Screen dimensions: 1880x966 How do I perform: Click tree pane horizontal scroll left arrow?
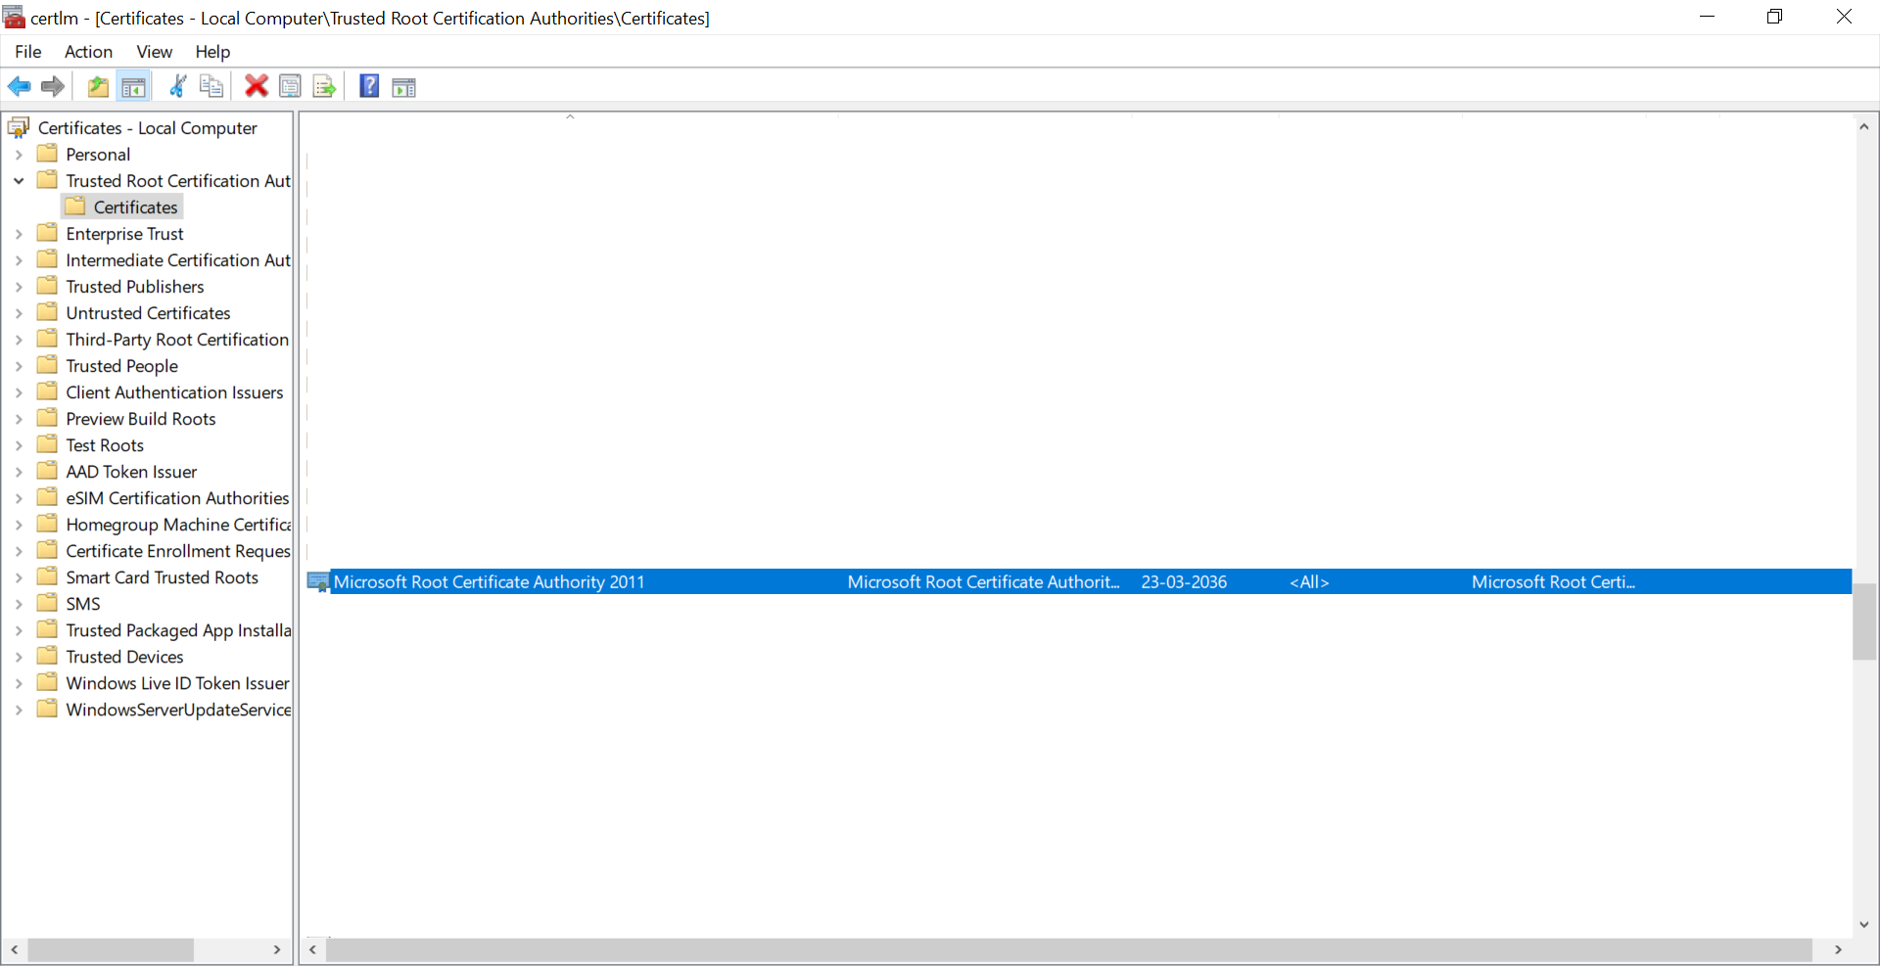pos(15,949)
